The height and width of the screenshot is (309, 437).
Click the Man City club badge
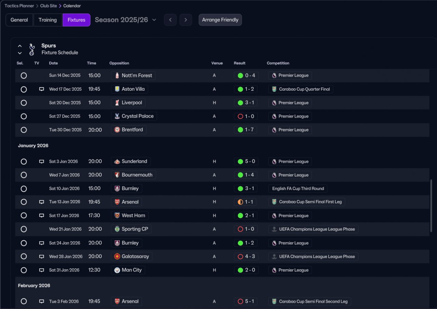point(117,270)
